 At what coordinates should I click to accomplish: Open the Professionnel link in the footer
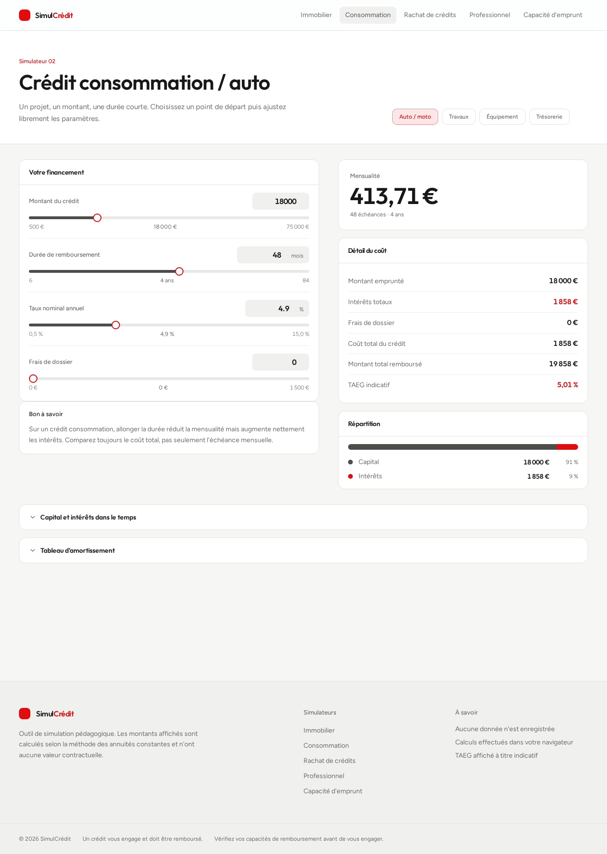tap(324, 776)
